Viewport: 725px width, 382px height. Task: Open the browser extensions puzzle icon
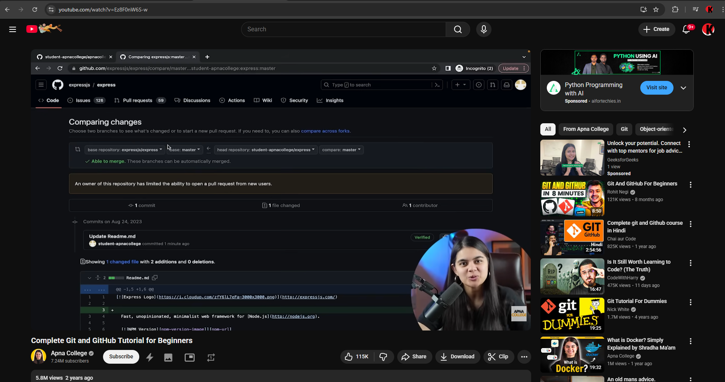[675, 9]
